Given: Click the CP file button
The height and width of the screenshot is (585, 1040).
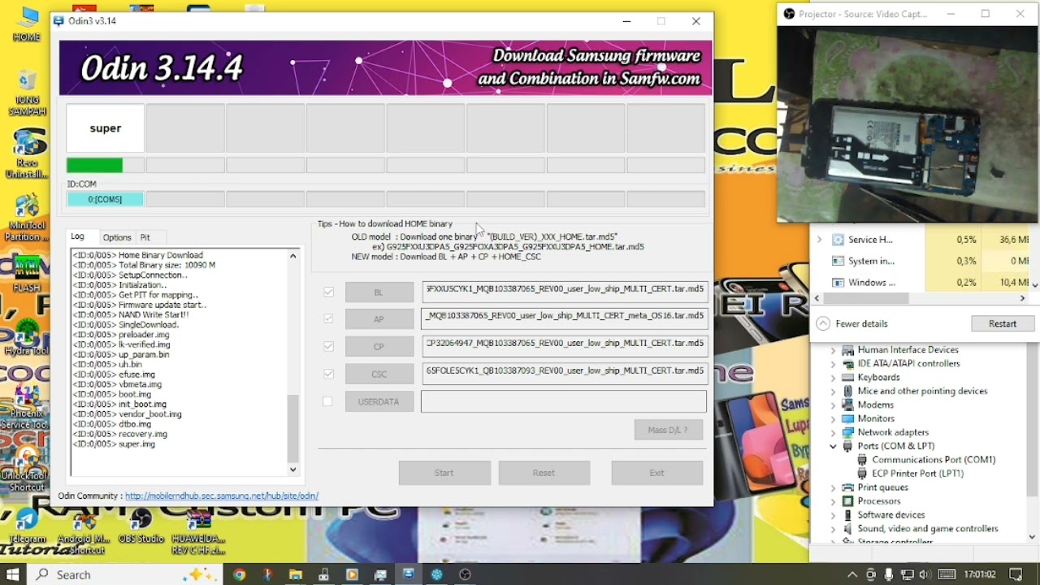Looking at the screenshot, I should coord(379,347).
